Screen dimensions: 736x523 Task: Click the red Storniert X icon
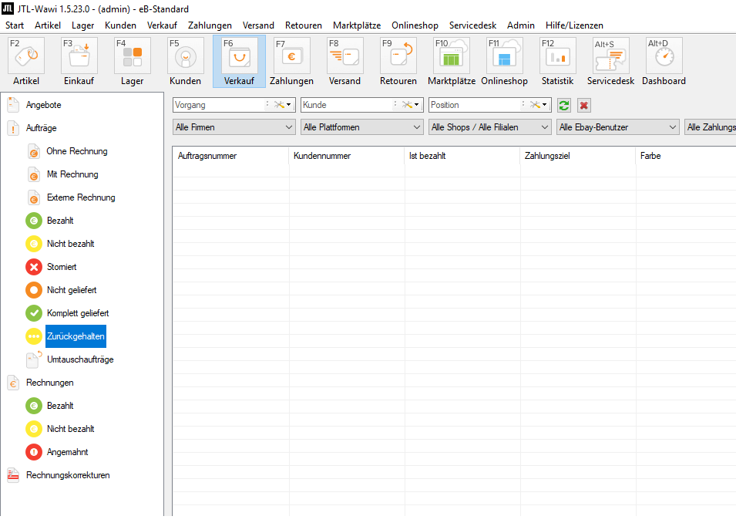tap(34, 267)
